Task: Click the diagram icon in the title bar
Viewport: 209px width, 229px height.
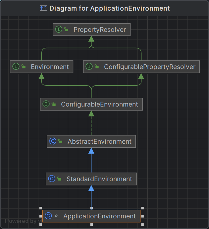Action: click(43, 8)
